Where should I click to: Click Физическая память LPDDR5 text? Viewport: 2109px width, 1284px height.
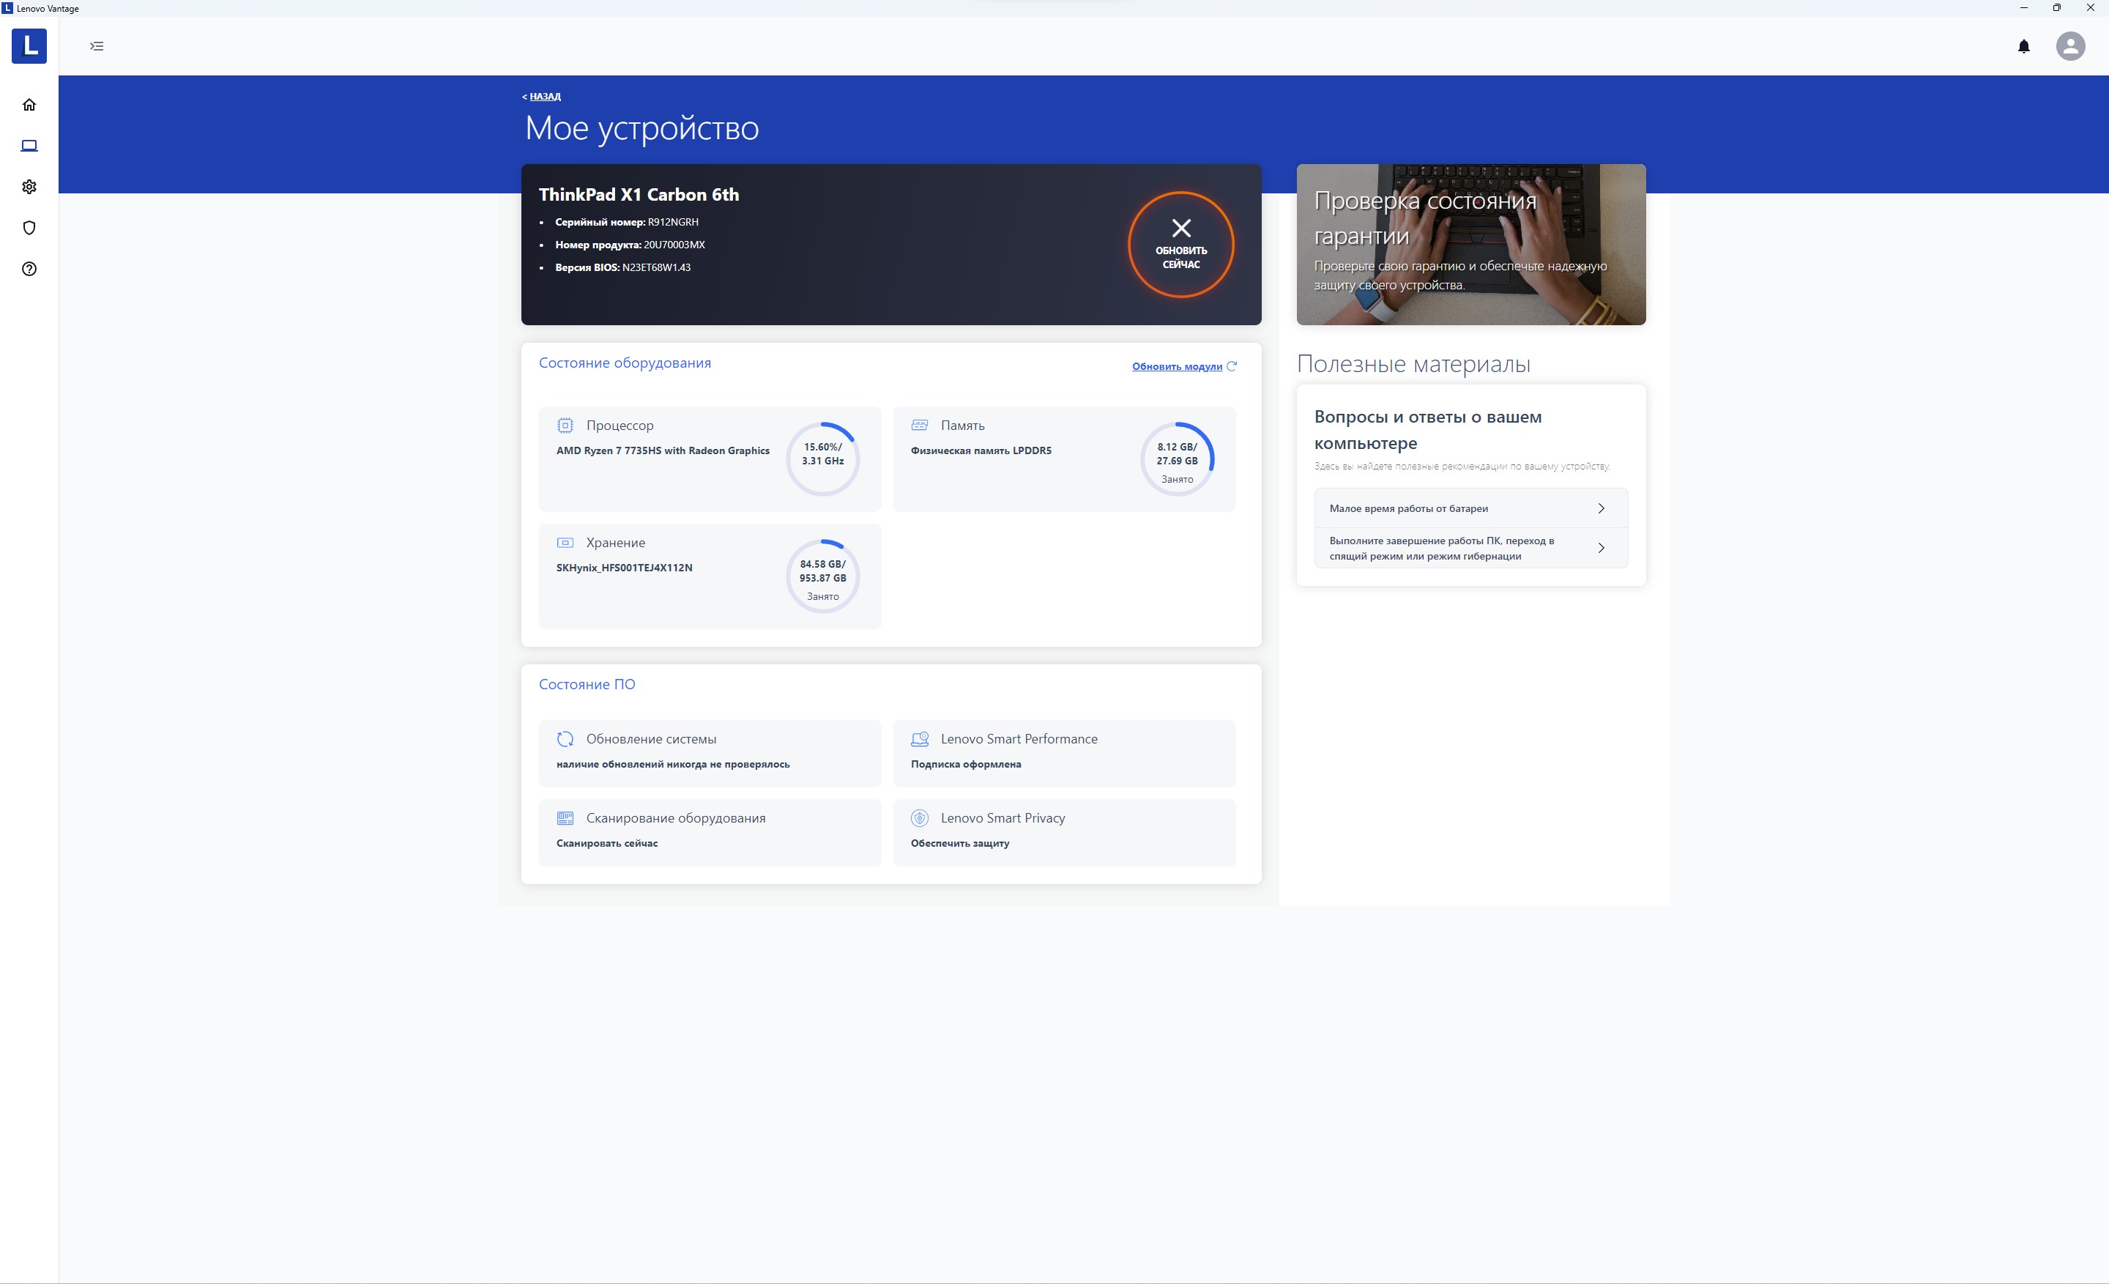[x=981, y=450]
